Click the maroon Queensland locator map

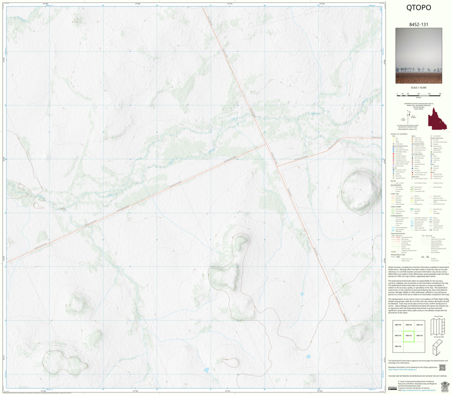coord(437,119)
